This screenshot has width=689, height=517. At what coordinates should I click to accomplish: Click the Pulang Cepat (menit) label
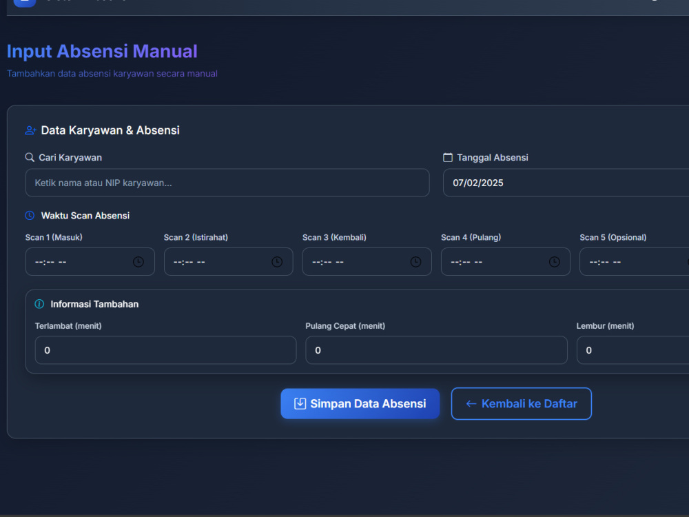pos(345,326)
